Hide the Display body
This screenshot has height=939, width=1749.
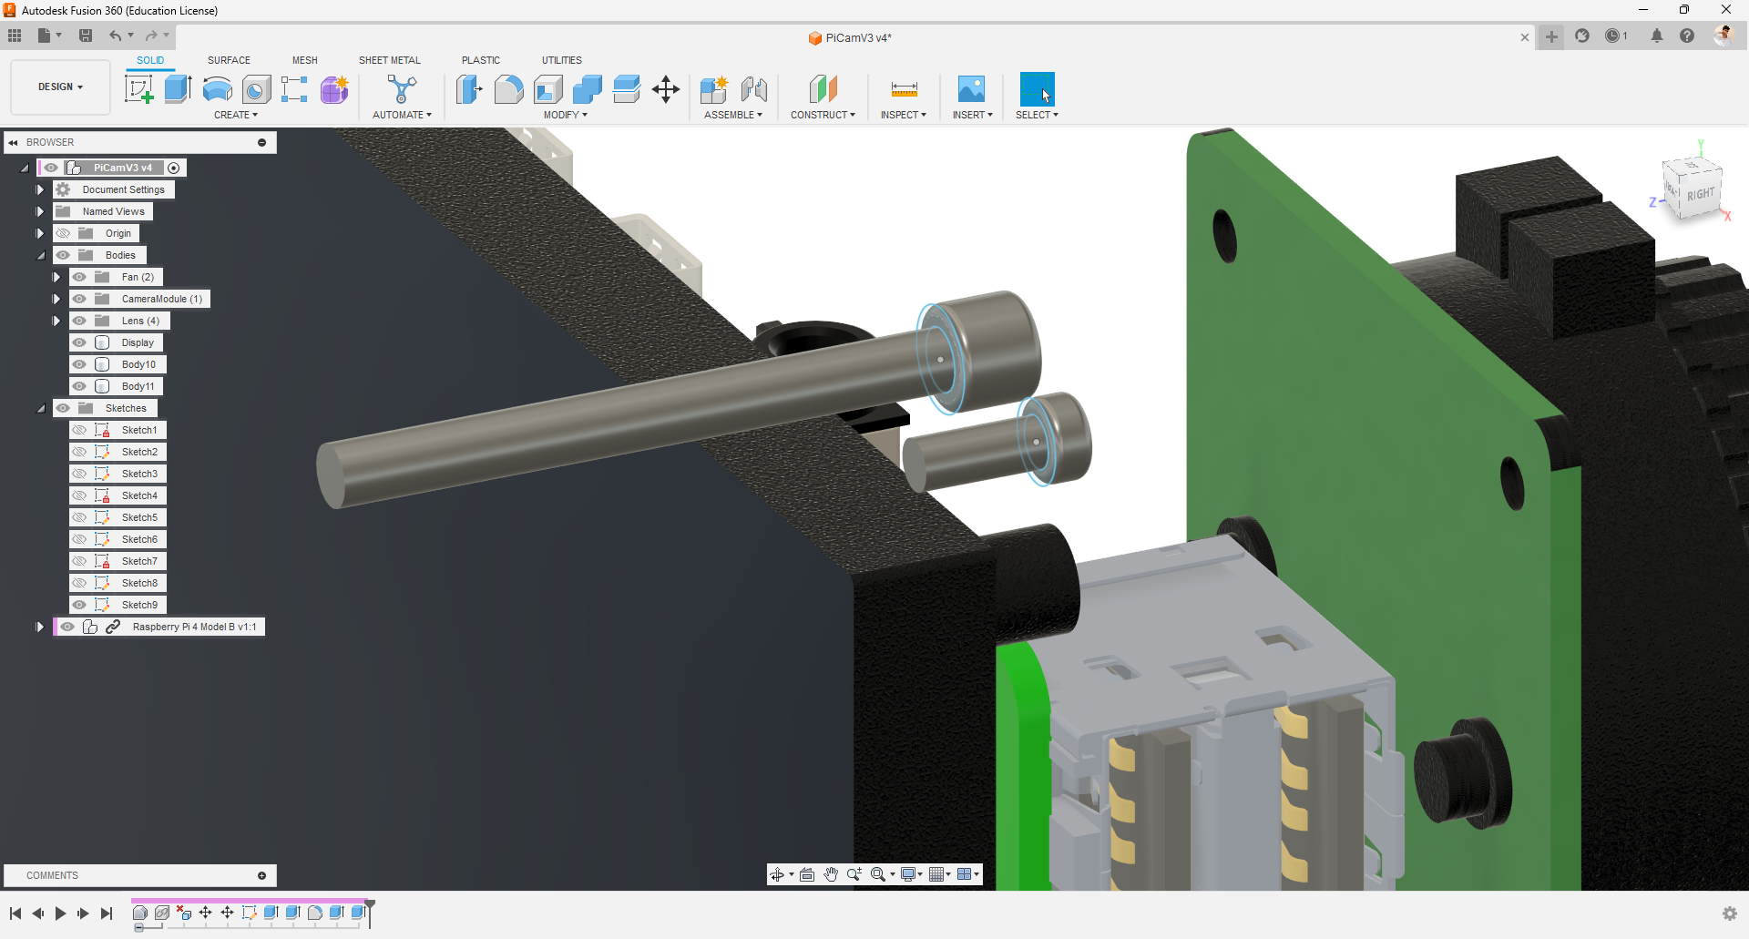point(80,342)
